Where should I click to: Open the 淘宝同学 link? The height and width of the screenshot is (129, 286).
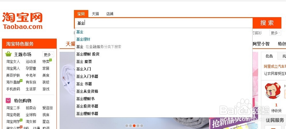[x=13, y=122]
